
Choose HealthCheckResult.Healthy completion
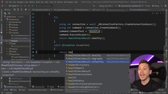point(97,55)
